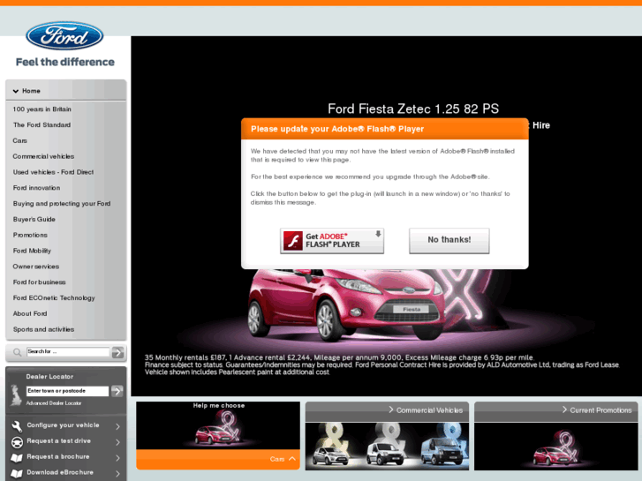
Task: Open Current Promotions panel chevron
Action: coord(564,410)
